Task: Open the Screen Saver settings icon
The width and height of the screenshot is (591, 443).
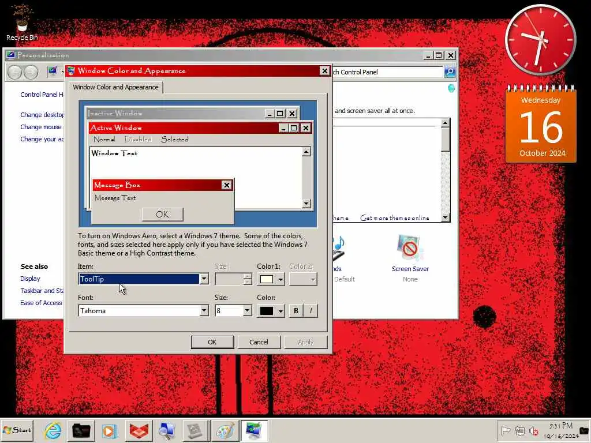Action: 410,248
